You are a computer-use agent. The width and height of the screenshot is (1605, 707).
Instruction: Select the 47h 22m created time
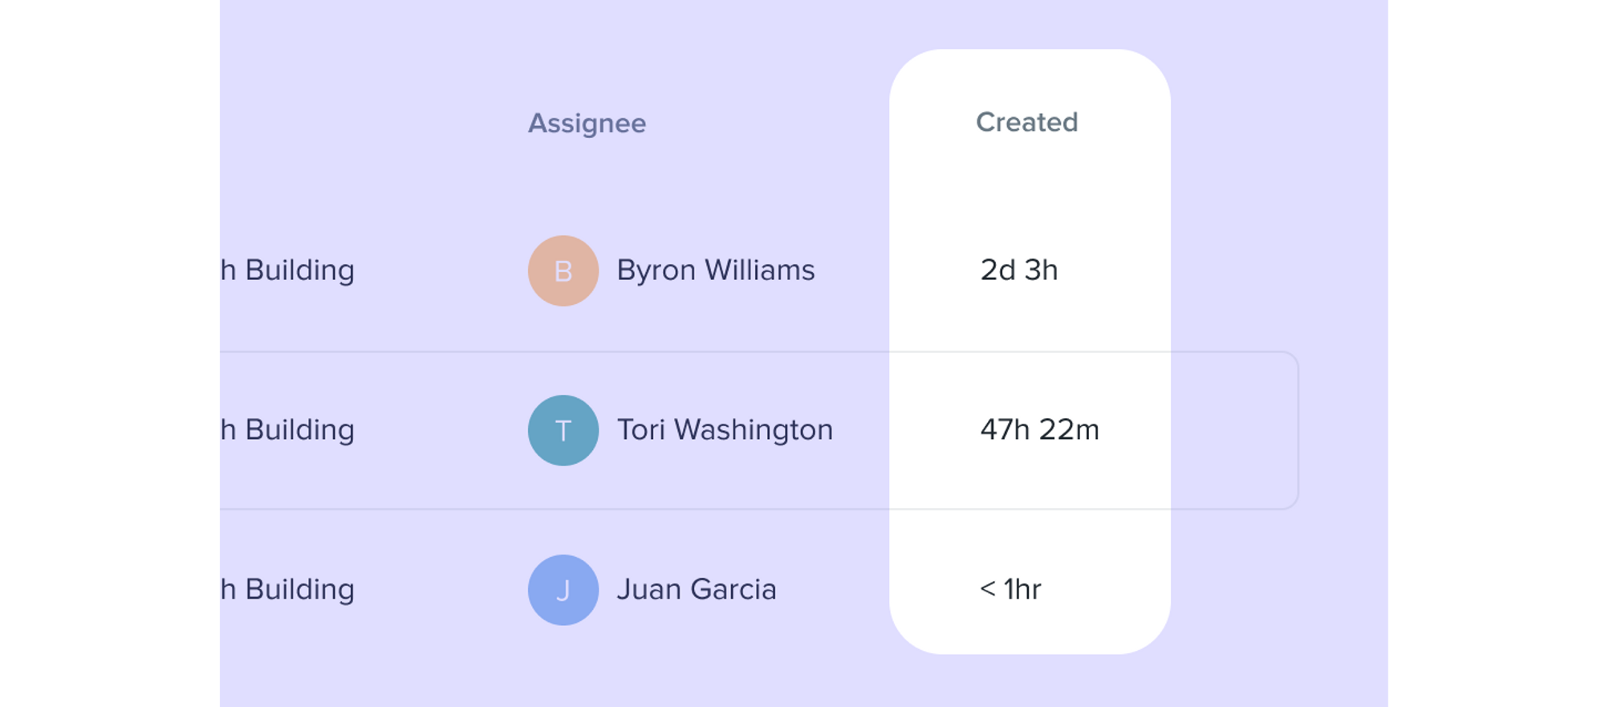tap(1039, 430)
